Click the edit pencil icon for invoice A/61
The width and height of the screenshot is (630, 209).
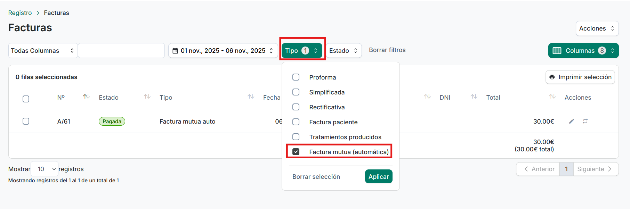571,121
